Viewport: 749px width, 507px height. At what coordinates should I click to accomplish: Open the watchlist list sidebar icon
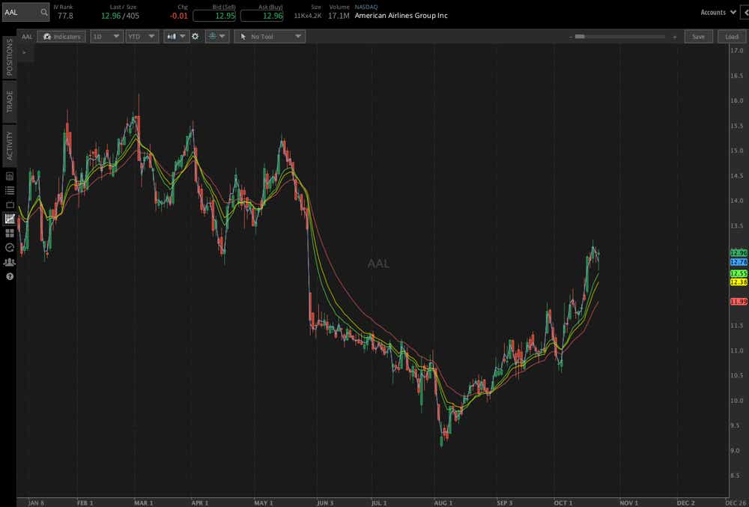(x=10, y=190)
